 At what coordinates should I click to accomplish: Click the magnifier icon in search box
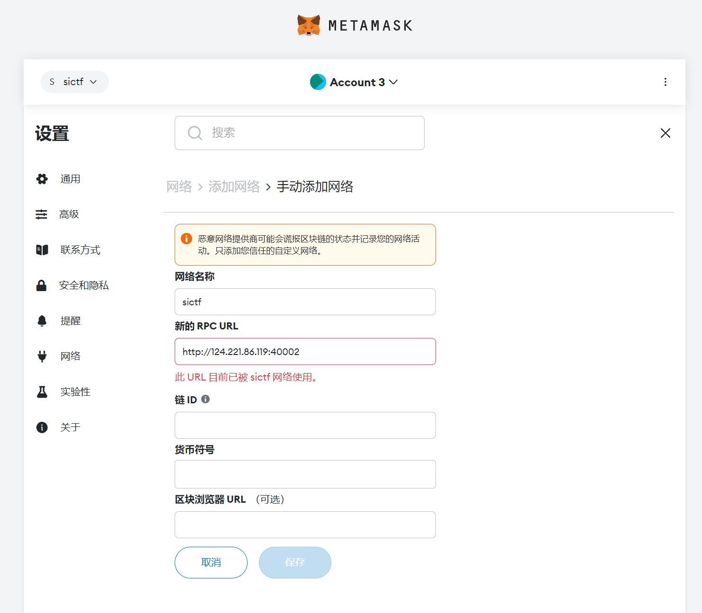pyautogui.click(x=195, y=133)
